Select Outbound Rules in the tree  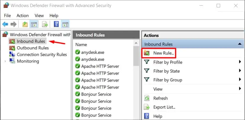[x=33, y=48]
